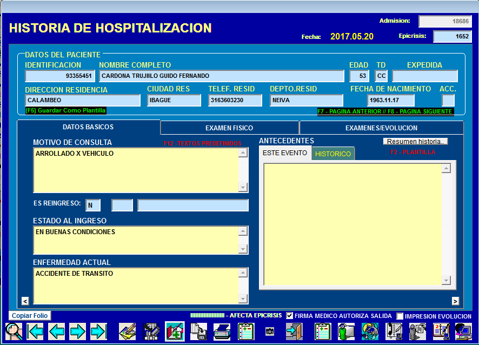This screenshot has height=345, width=479.
Task: Open first green clipboard plus-minus icon
Action: pyautogui.click(x=246, y=331)
